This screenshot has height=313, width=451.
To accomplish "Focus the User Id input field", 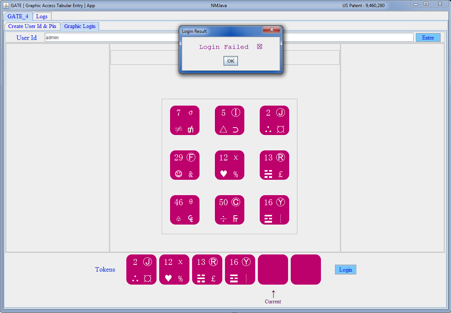I will (229, 37).
